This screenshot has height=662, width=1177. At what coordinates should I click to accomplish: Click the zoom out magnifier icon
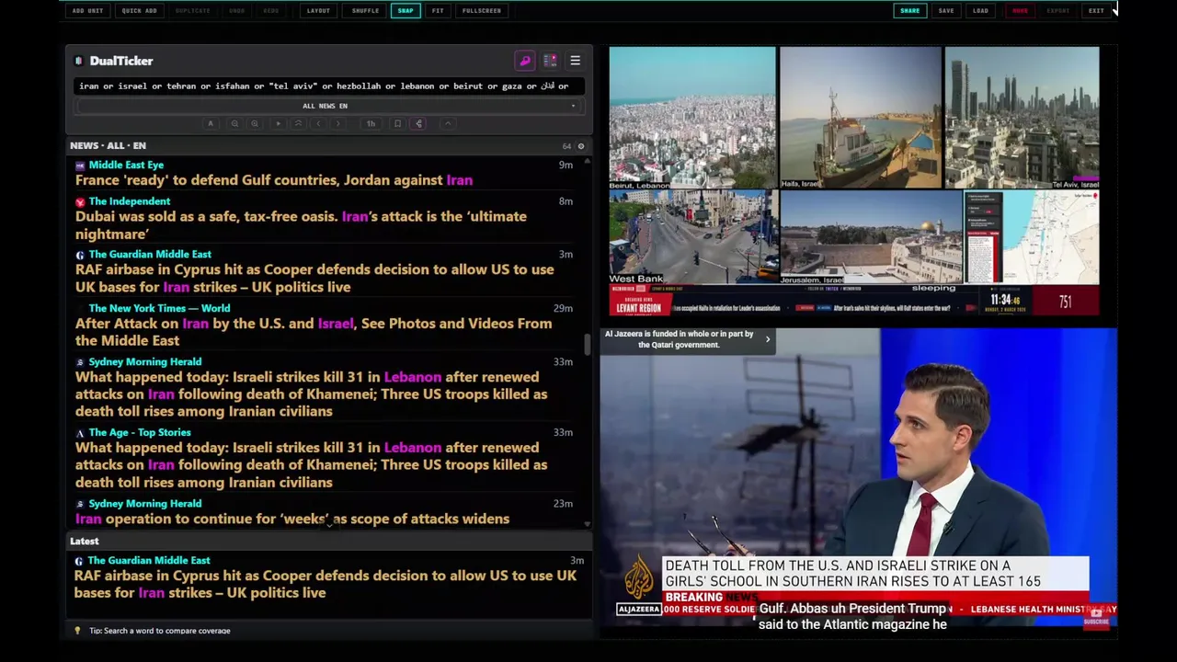tap(234, 123)
